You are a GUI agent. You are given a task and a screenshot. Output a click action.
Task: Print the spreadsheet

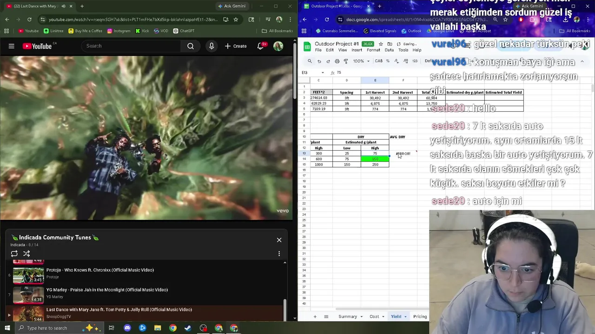pyautogui.click(x=337, y=61)
